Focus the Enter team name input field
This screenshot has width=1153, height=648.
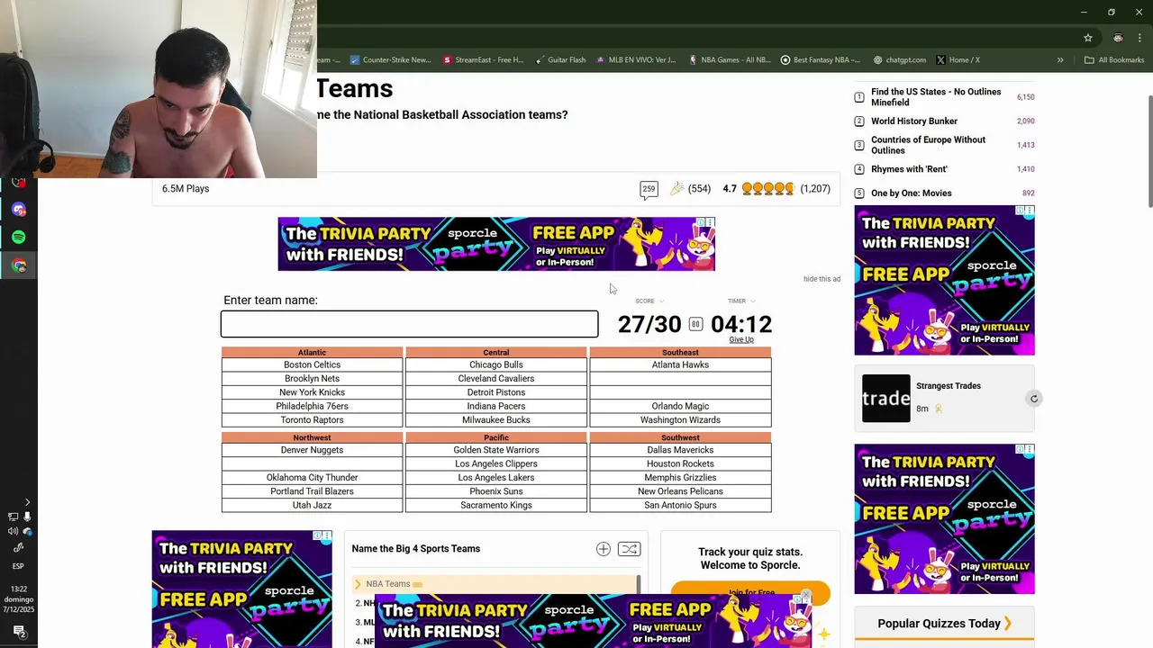[x=409, y=324]
